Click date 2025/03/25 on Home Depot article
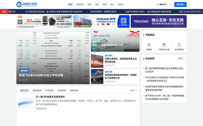203x126 pixels. [x=110, y=81]
